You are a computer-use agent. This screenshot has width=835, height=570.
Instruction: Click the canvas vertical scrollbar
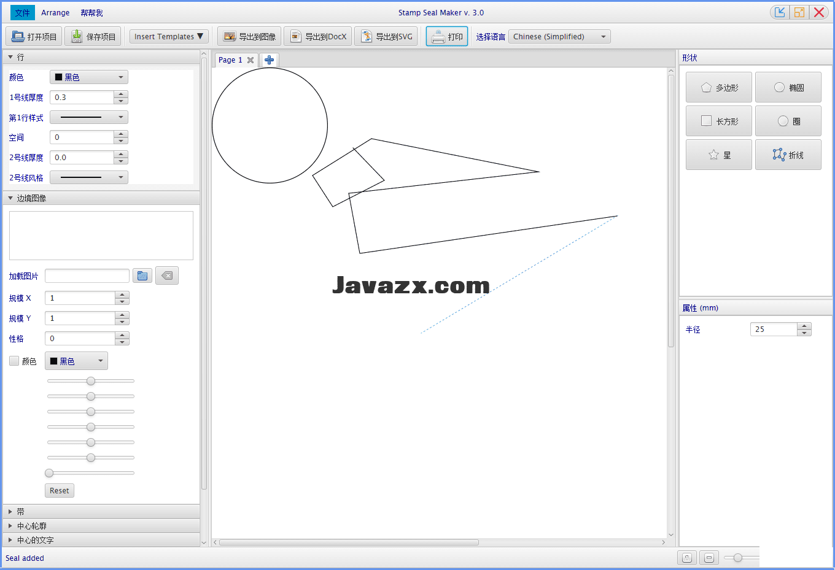[671, 210]
